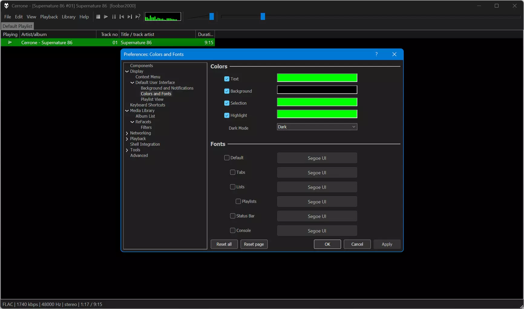Enable the Status Bar font checkbox

pyautogui.click(x=233, y=216)
